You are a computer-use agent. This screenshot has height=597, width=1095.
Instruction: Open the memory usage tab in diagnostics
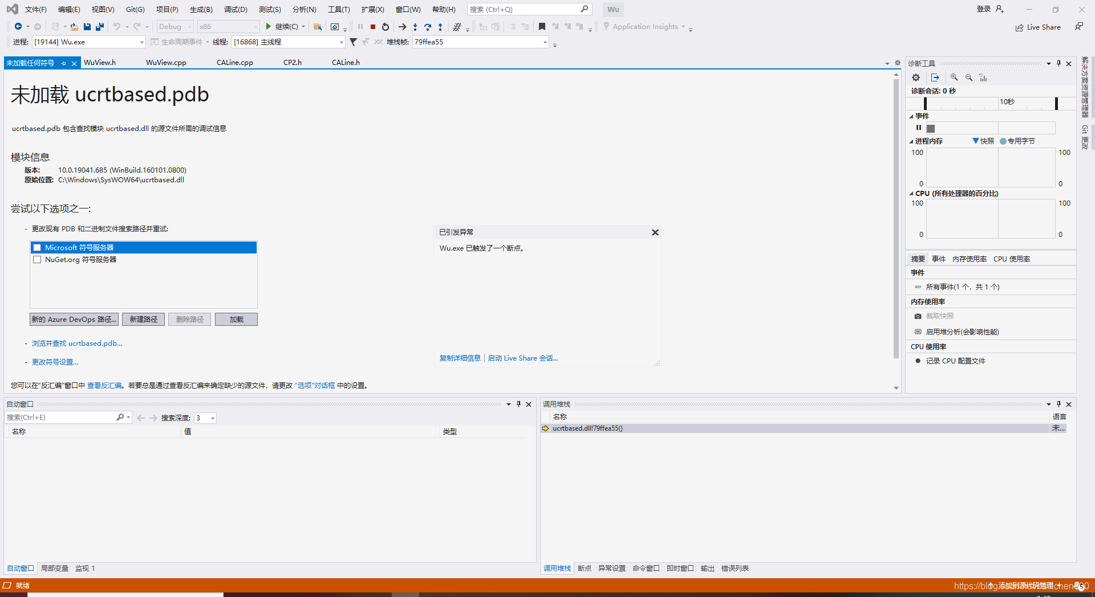point(970,259)
